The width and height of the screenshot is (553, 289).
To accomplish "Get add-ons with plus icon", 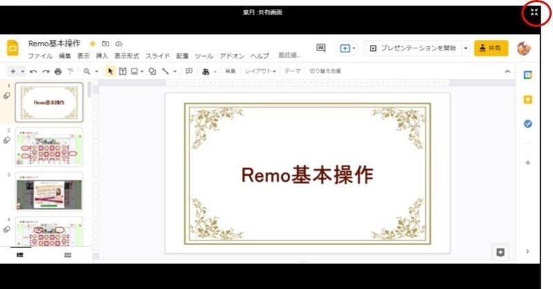I will pyautogui.click(x=527, y=162).
